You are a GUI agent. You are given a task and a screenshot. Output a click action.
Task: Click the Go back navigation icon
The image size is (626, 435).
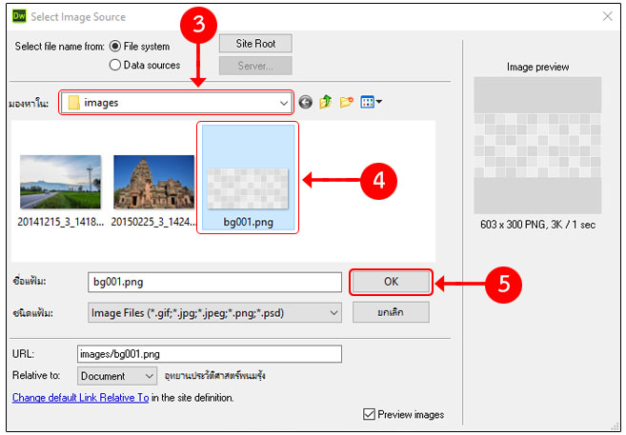pyautogui.click(x=305, y=102)
